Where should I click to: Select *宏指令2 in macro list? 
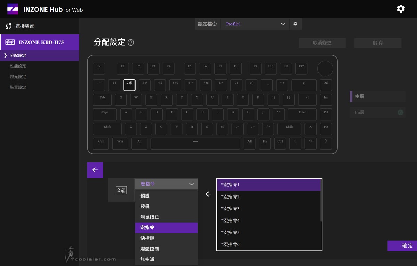[x=269, y=196]
